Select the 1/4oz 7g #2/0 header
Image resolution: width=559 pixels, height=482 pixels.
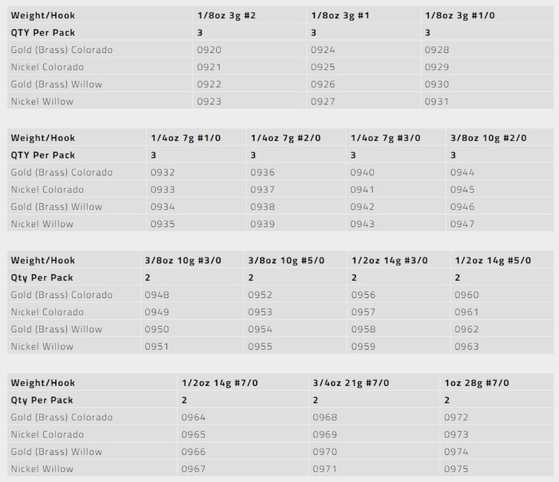click(286, 138)
